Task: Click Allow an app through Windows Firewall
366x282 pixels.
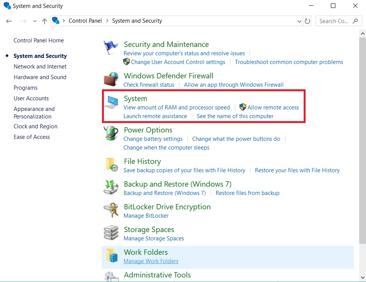Action: click(234, 85)
